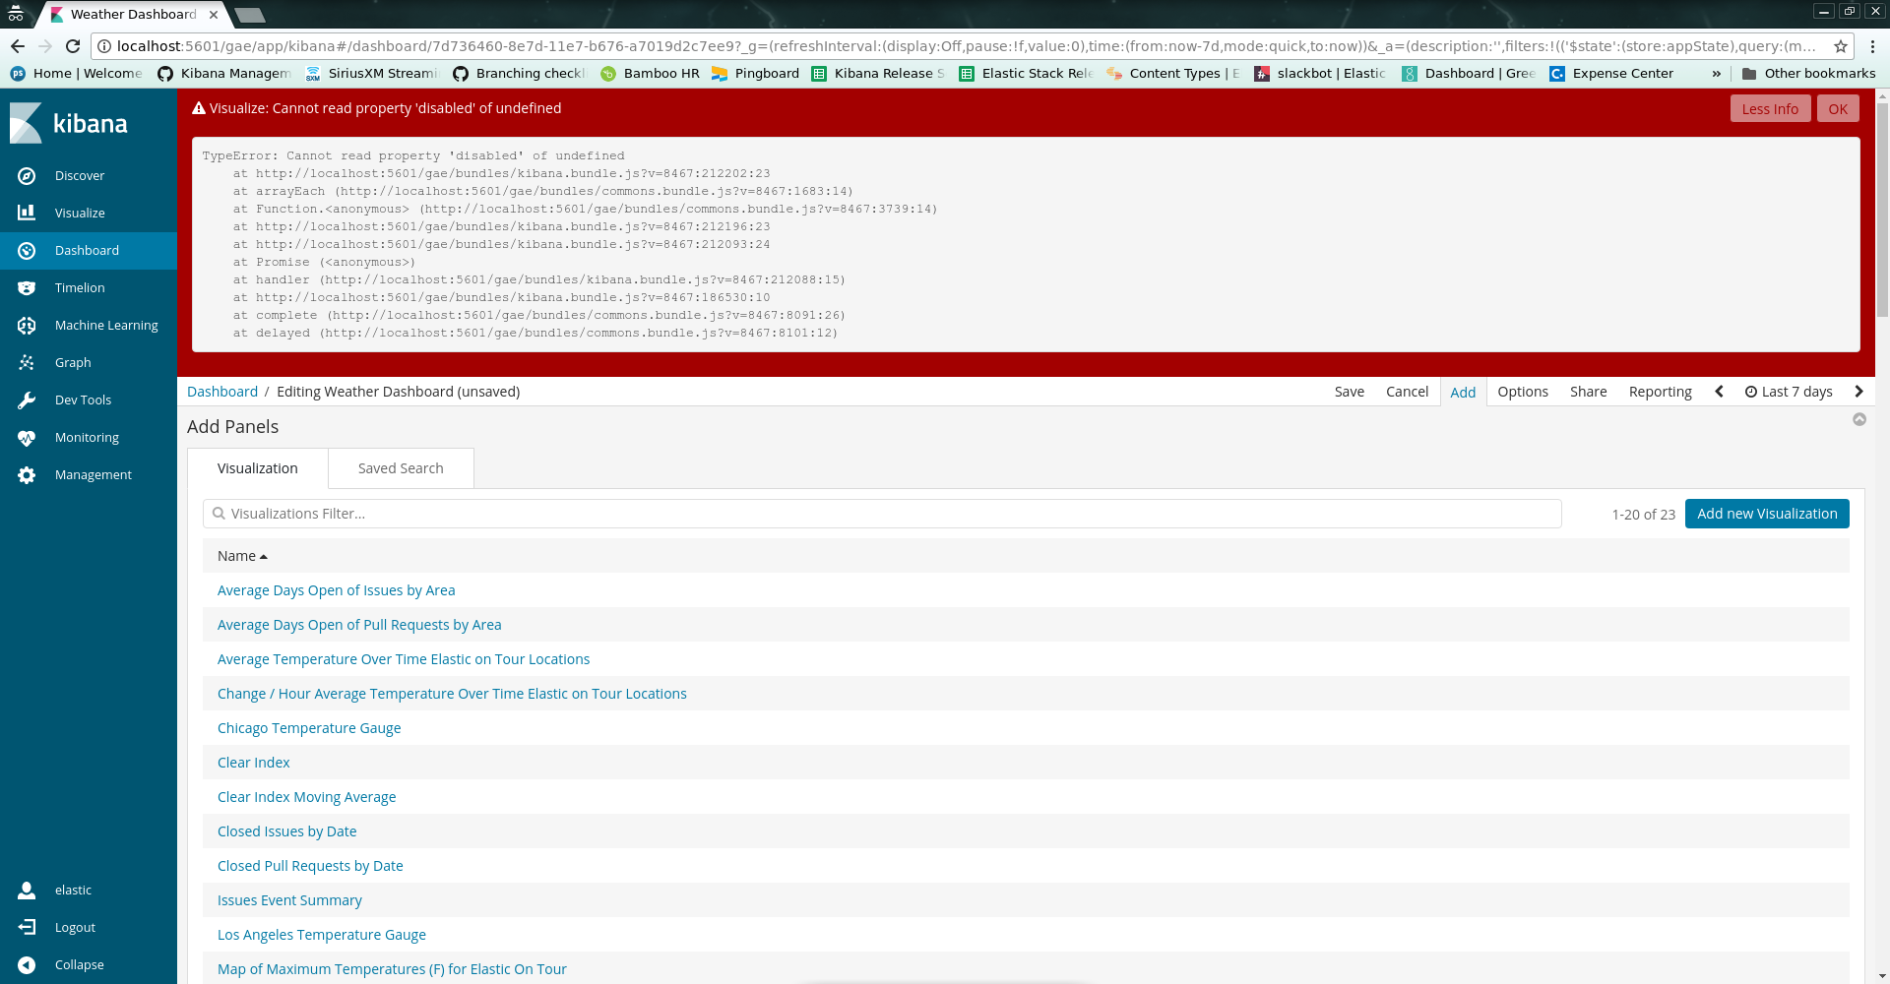1890x984 pixels.
Task: Click inside the Visualizations Filter field
Action: [591, 513]
